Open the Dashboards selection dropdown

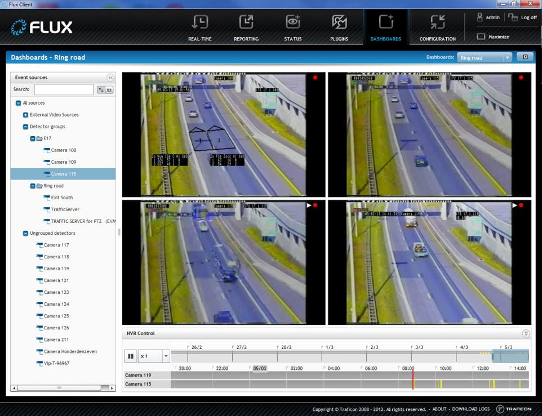tap(507, 57)
